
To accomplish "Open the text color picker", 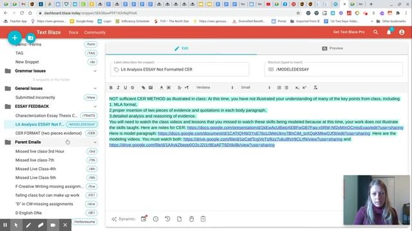I will click(x=162, y=87).
